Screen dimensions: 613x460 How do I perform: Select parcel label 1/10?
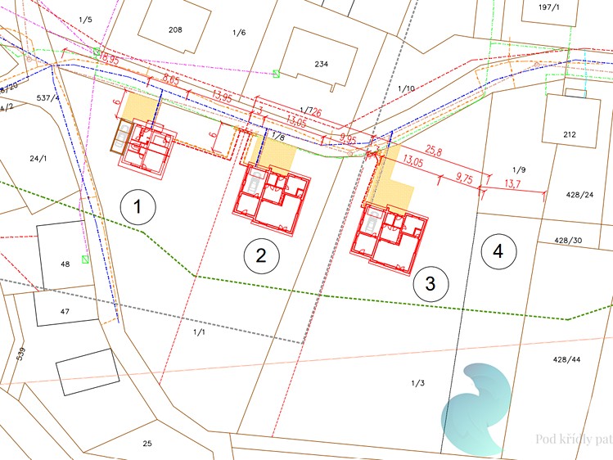click(406, 88)
